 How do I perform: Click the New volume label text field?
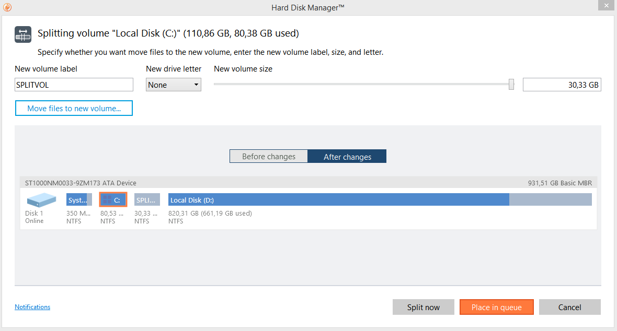click(74, 85)
